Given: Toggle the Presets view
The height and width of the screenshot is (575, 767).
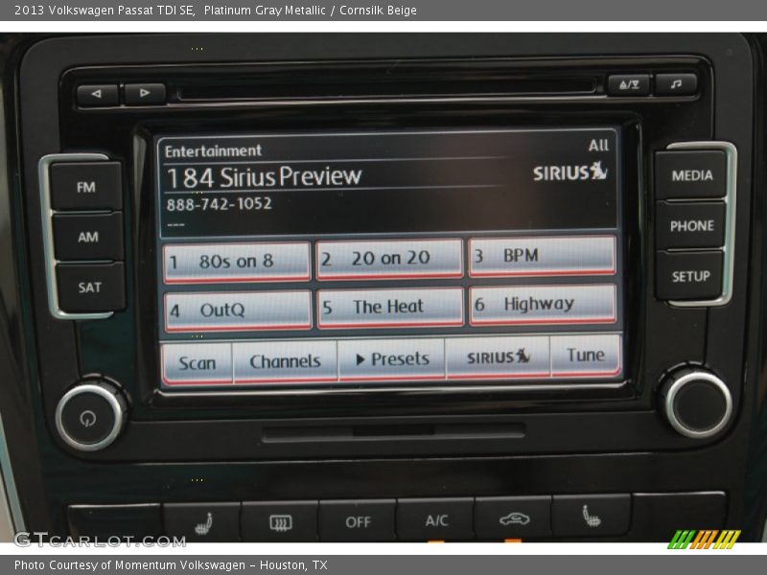Looking at the screenshot, I should click(392, 359).
